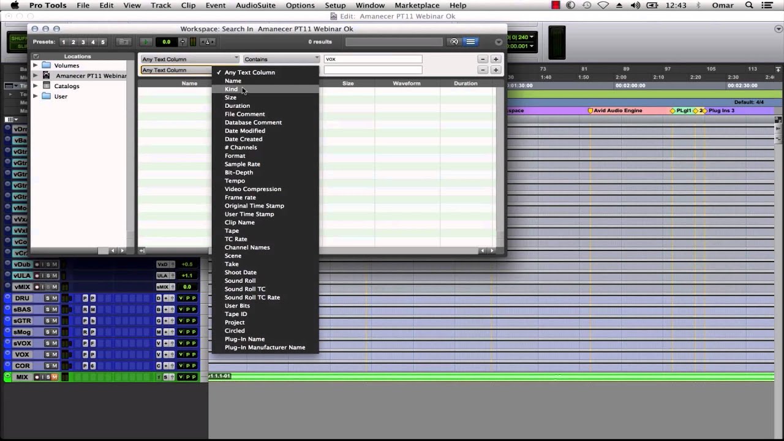
Task: Open the Contains condition dropdown
Action: coord(281,59)
